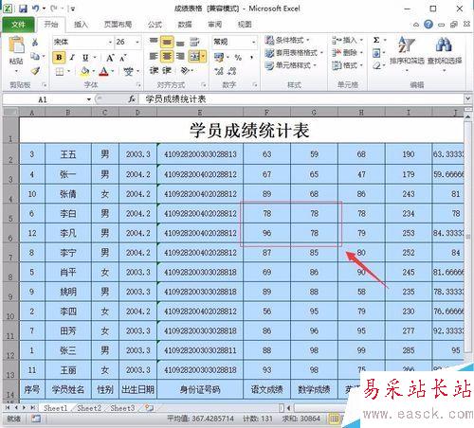Screen dimensions: 474x428
Task: Click the cell borders icon
Action: coord(60,72)
